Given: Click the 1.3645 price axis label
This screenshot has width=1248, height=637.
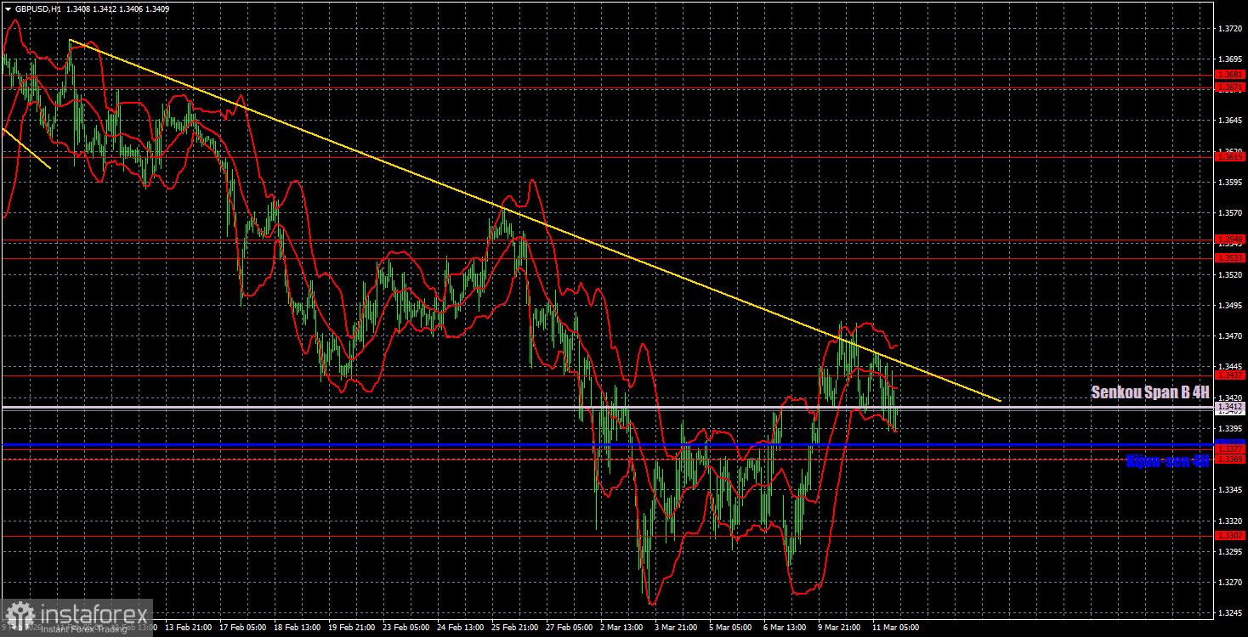Looking at the screenshot, I should pyautogui.click(x=1230, y=121).
